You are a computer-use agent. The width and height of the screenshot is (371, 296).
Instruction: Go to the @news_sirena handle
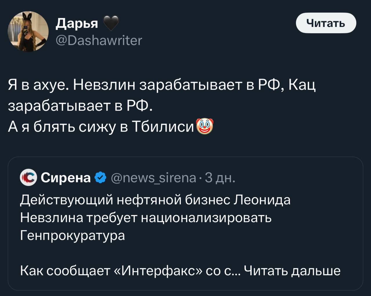pos(154,178)
